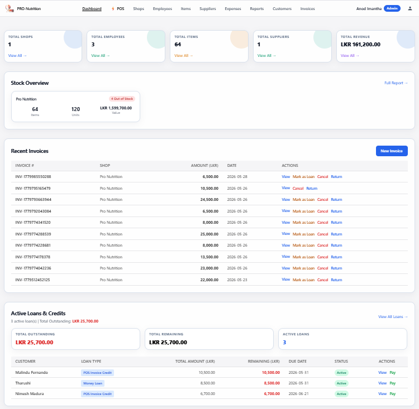The height and width of the screenshot is (409, 419).
Task: Click the 23,000.00 invoice amount
Action: 209,268
